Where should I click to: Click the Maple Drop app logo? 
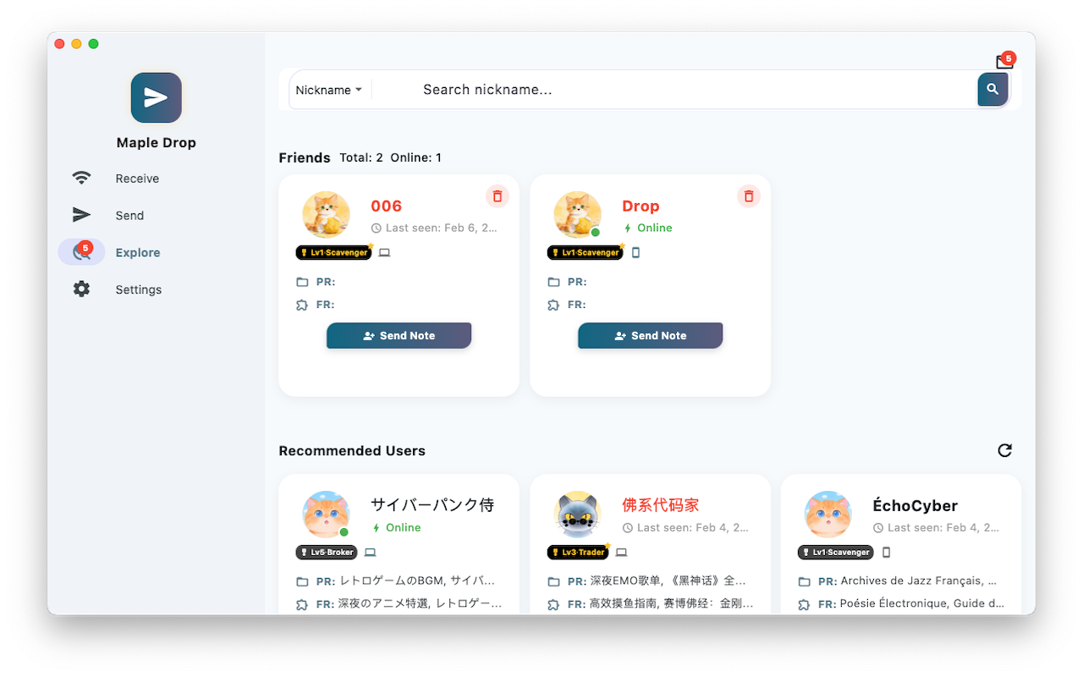(156, 97)
